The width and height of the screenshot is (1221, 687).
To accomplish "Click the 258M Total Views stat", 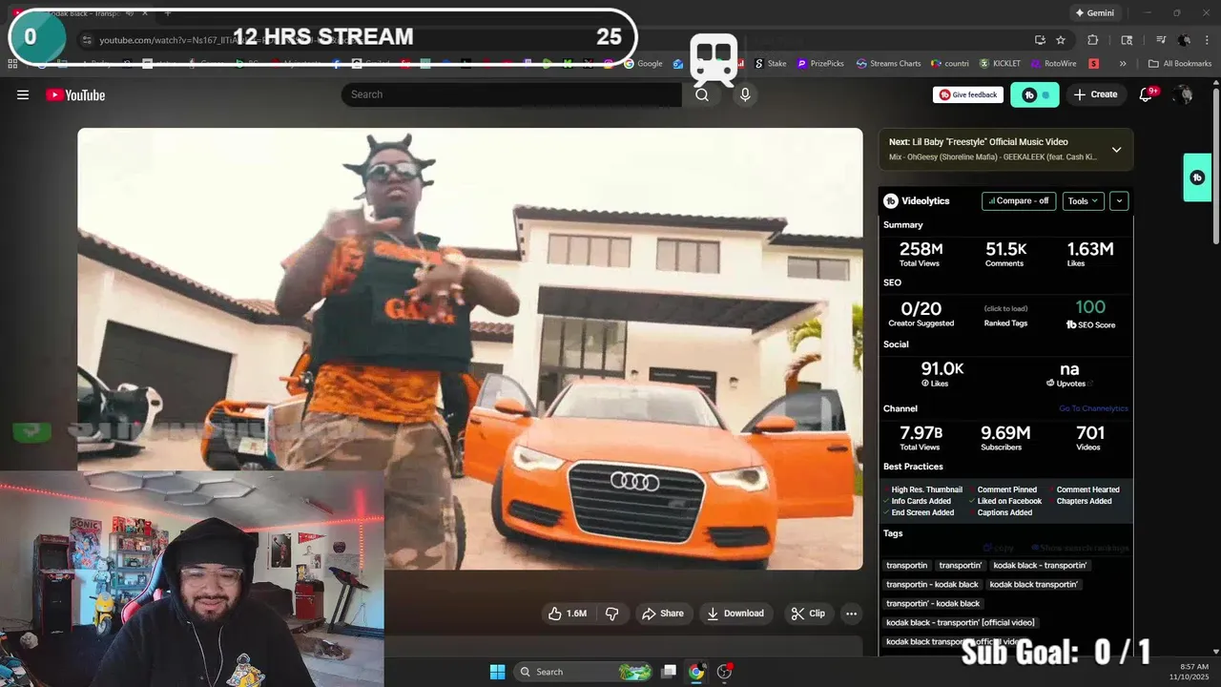I will (921, 253).
